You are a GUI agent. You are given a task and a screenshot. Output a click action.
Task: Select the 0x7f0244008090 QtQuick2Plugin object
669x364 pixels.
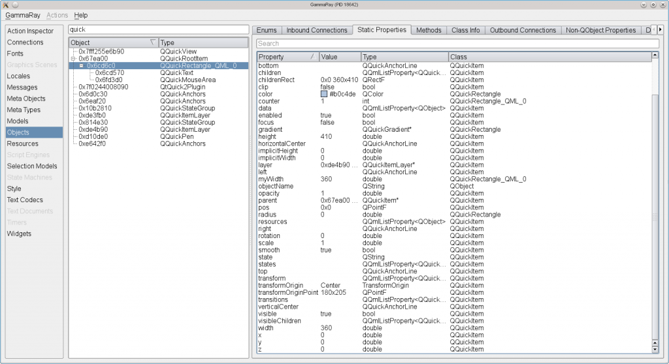click(158, 87)
